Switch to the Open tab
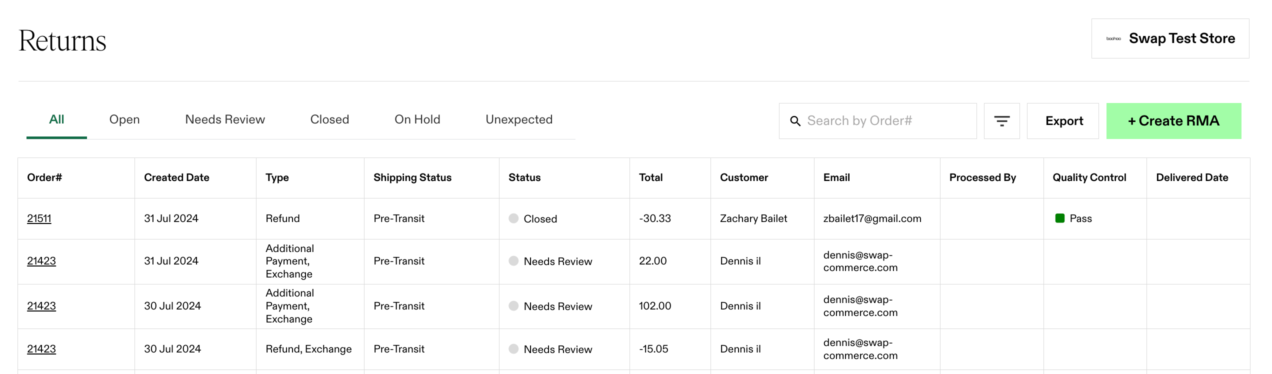 pos(124,119)
